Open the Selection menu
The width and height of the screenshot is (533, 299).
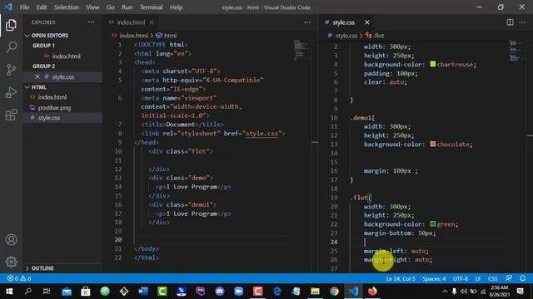67,7
